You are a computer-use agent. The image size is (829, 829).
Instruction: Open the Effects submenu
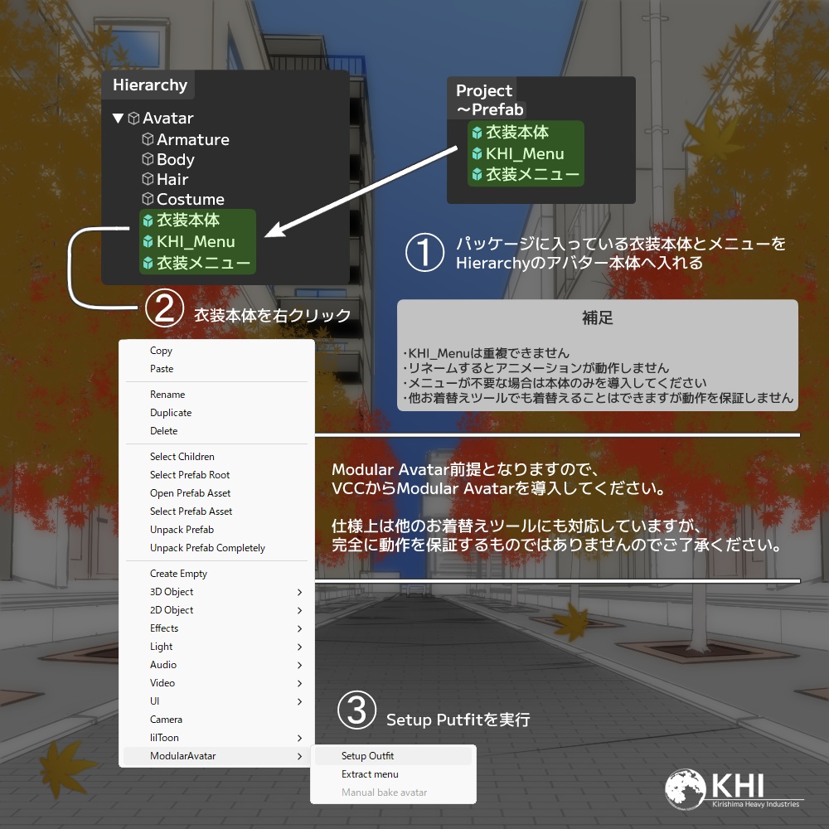(x=216, y=628)
